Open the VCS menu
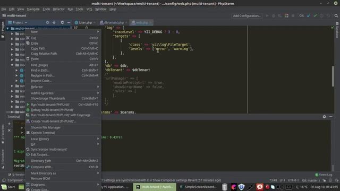The height and width of the screenshot is (191, 340). [x=89, y=9]
